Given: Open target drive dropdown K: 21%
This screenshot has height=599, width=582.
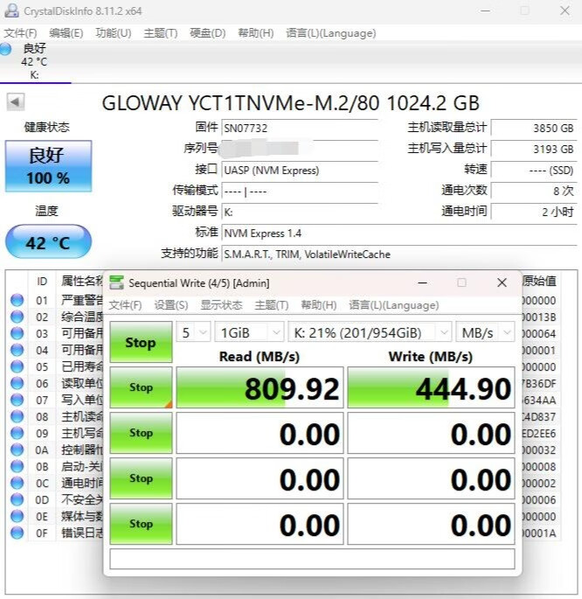Looking at the screenshot, I should pyautogui.click(x=370, y=332).
